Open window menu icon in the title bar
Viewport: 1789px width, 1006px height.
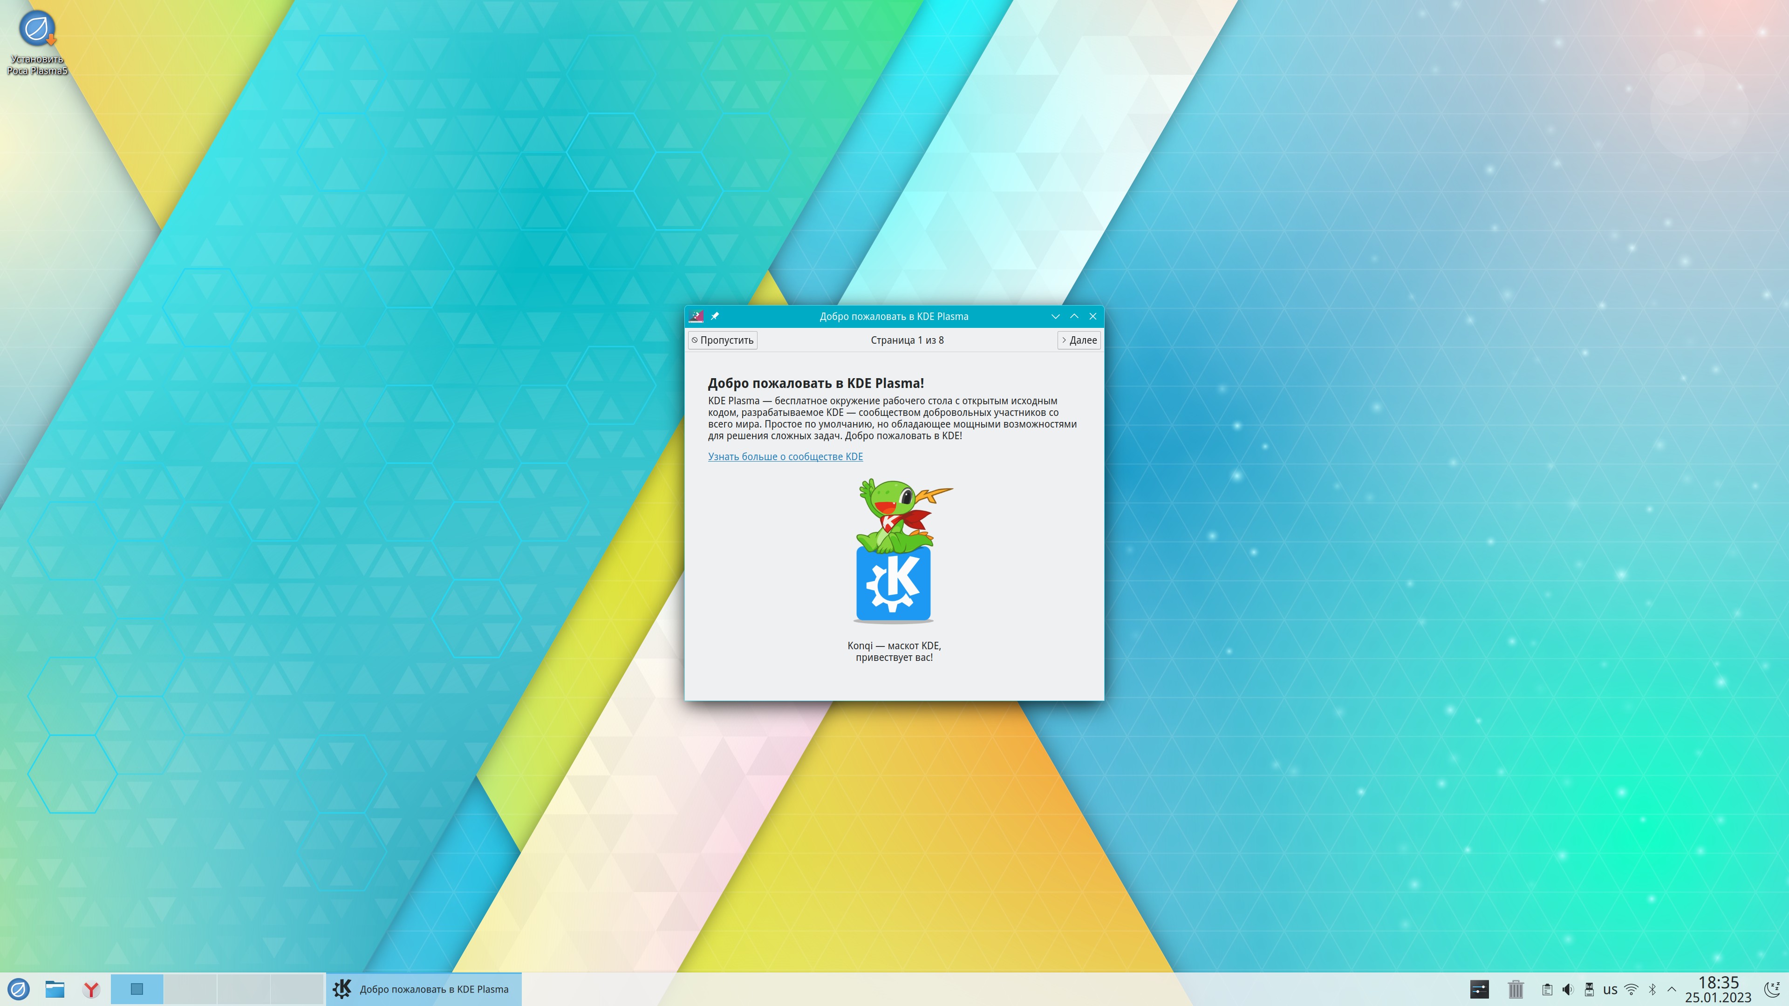pyautogui.click(x=696, y=316)
